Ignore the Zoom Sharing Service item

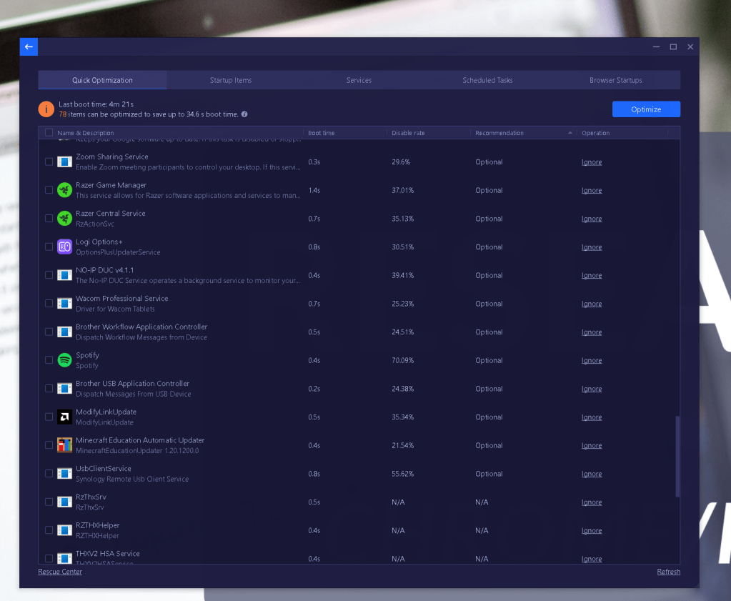[x=592, y=162]
